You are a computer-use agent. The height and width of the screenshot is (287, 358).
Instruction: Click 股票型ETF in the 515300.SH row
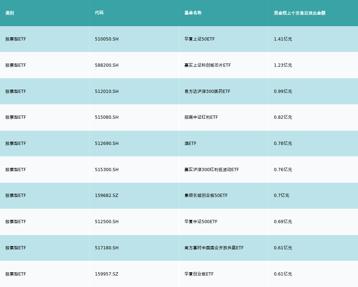[x=16, y=170]
